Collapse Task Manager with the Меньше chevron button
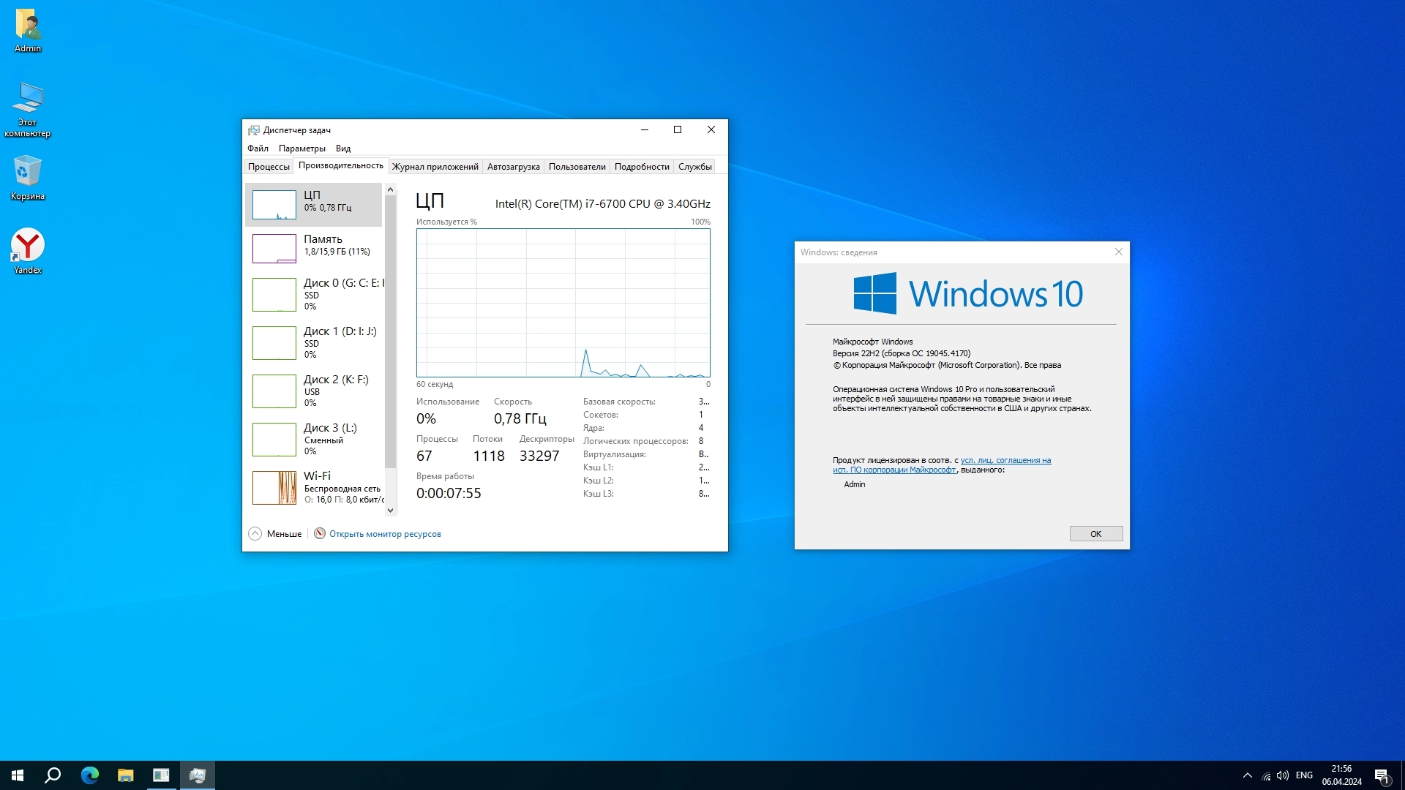 coord(255,534)
